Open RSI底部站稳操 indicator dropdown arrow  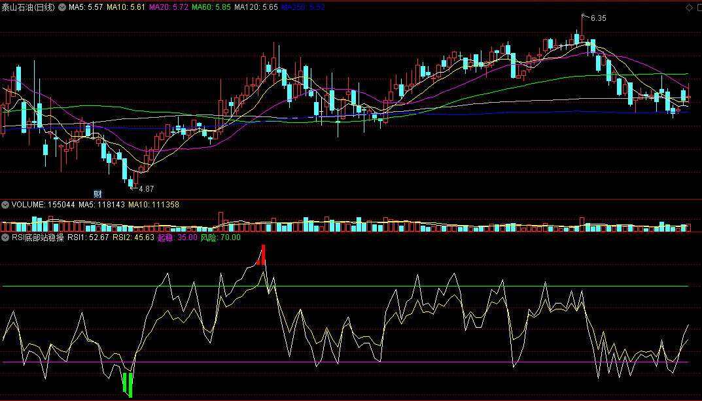point(5,237)
